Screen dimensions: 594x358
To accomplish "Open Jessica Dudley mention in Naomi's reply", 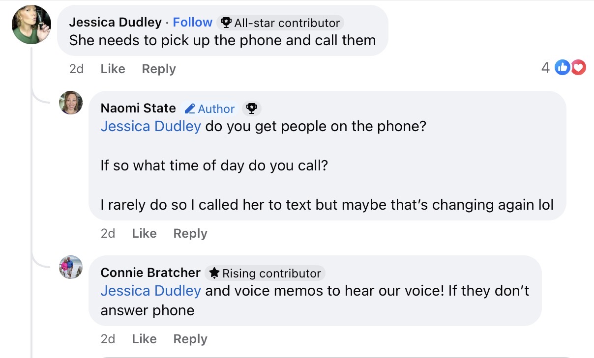I will click(150, 126).
